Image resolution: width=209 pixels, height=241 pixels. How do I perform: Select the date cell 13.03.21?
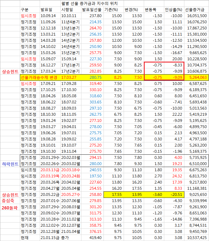click(x=48, y=34)
